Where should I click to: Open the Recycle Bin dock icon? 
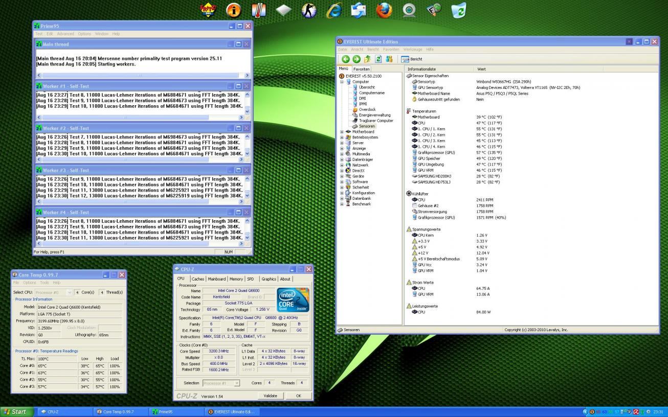coord(458,10)
